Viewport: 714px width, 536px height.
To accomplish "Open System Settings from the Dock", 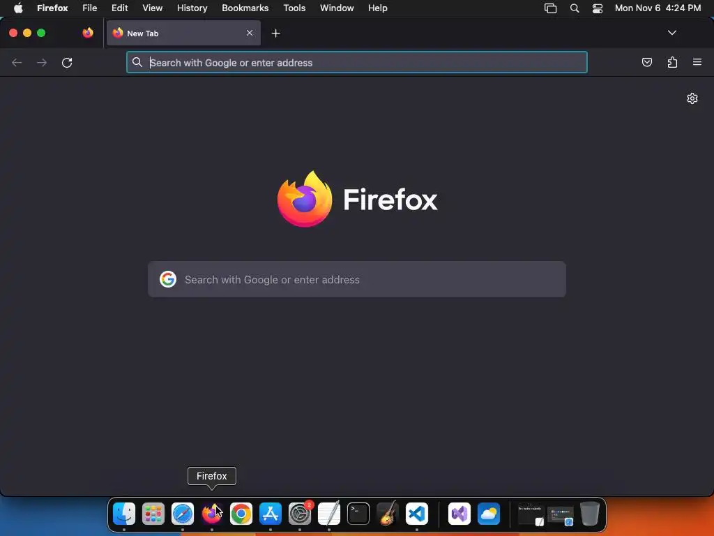I will tap(300, 514).
